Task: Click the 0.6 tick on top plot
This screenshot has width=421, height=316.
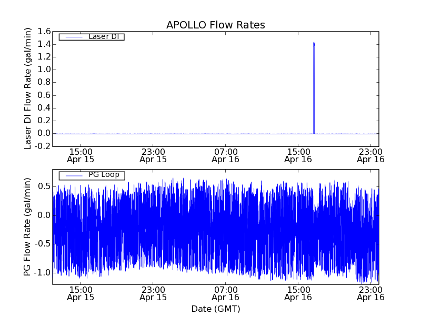Action: 44,95
